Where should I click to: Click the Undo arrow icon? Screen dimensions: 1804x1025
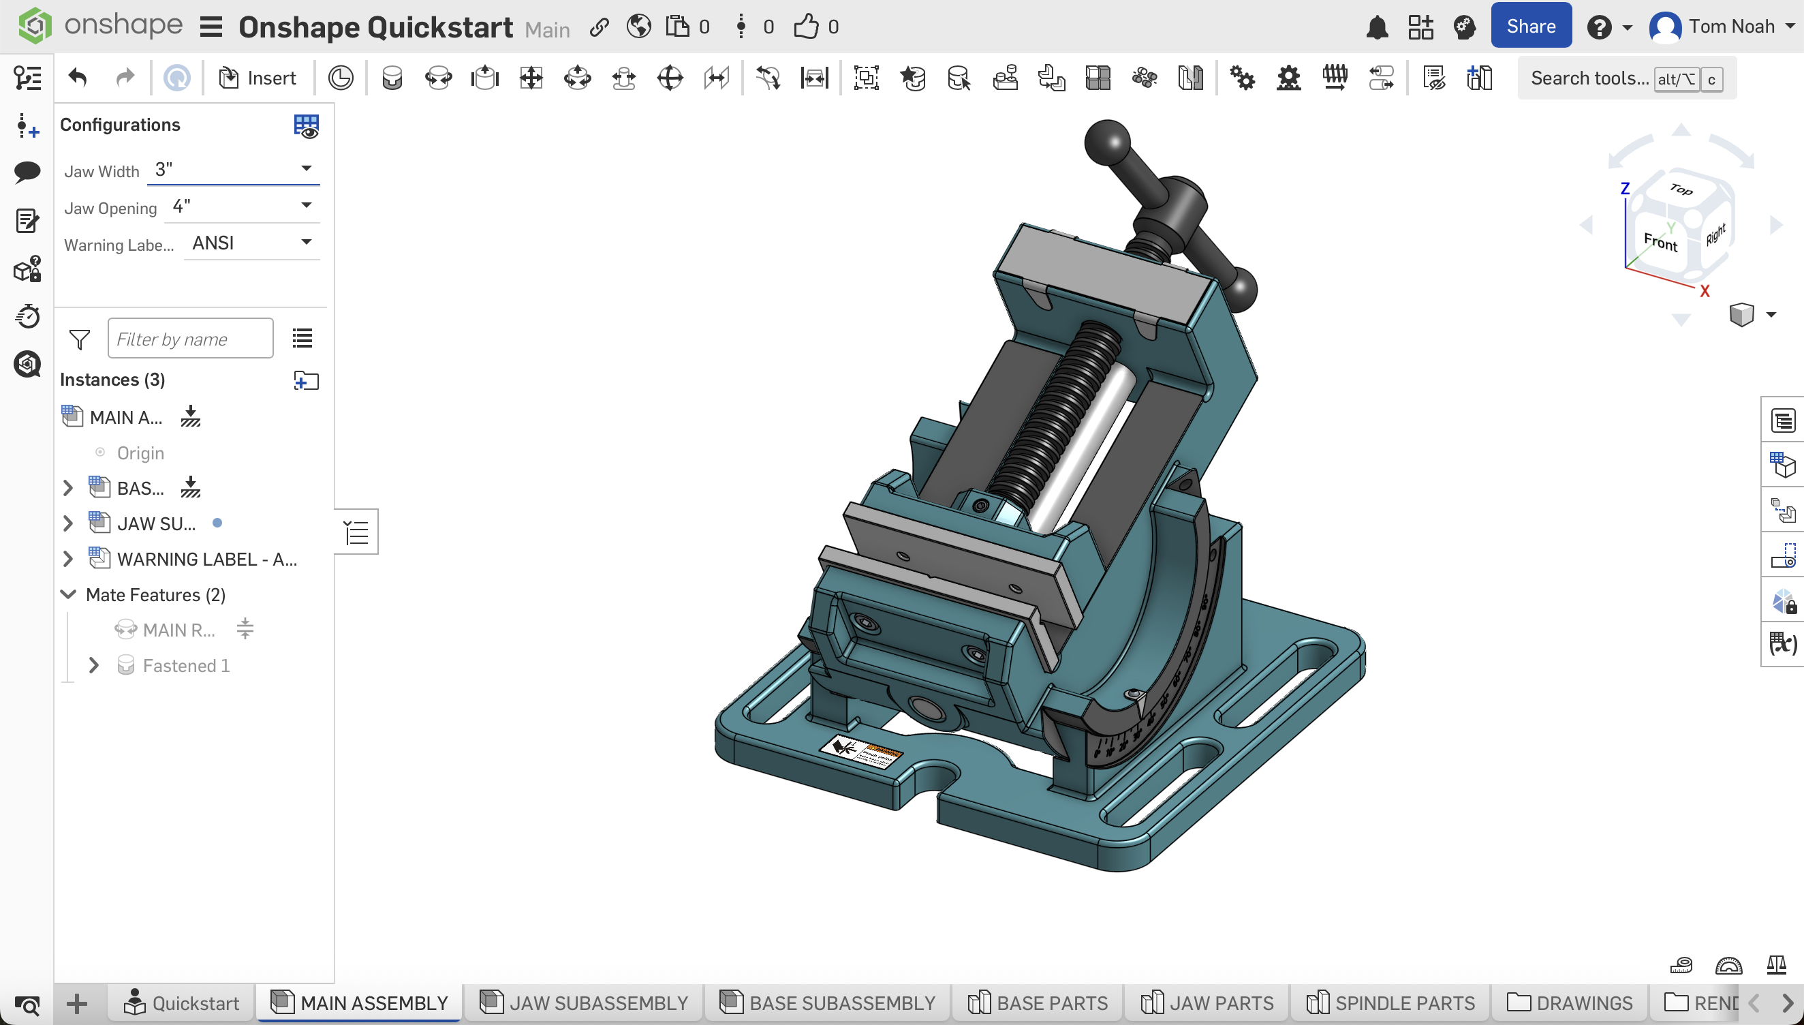tap(78, 78)
